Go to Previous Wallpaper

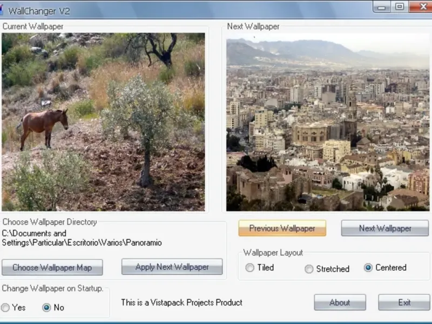282,228
